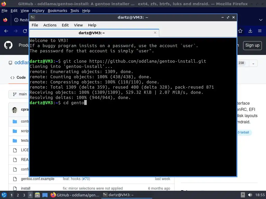Image resolution: width=266 pixels, height=199 pixels.
Task: Click the clock showing 18:55
Action: [260, 195]
